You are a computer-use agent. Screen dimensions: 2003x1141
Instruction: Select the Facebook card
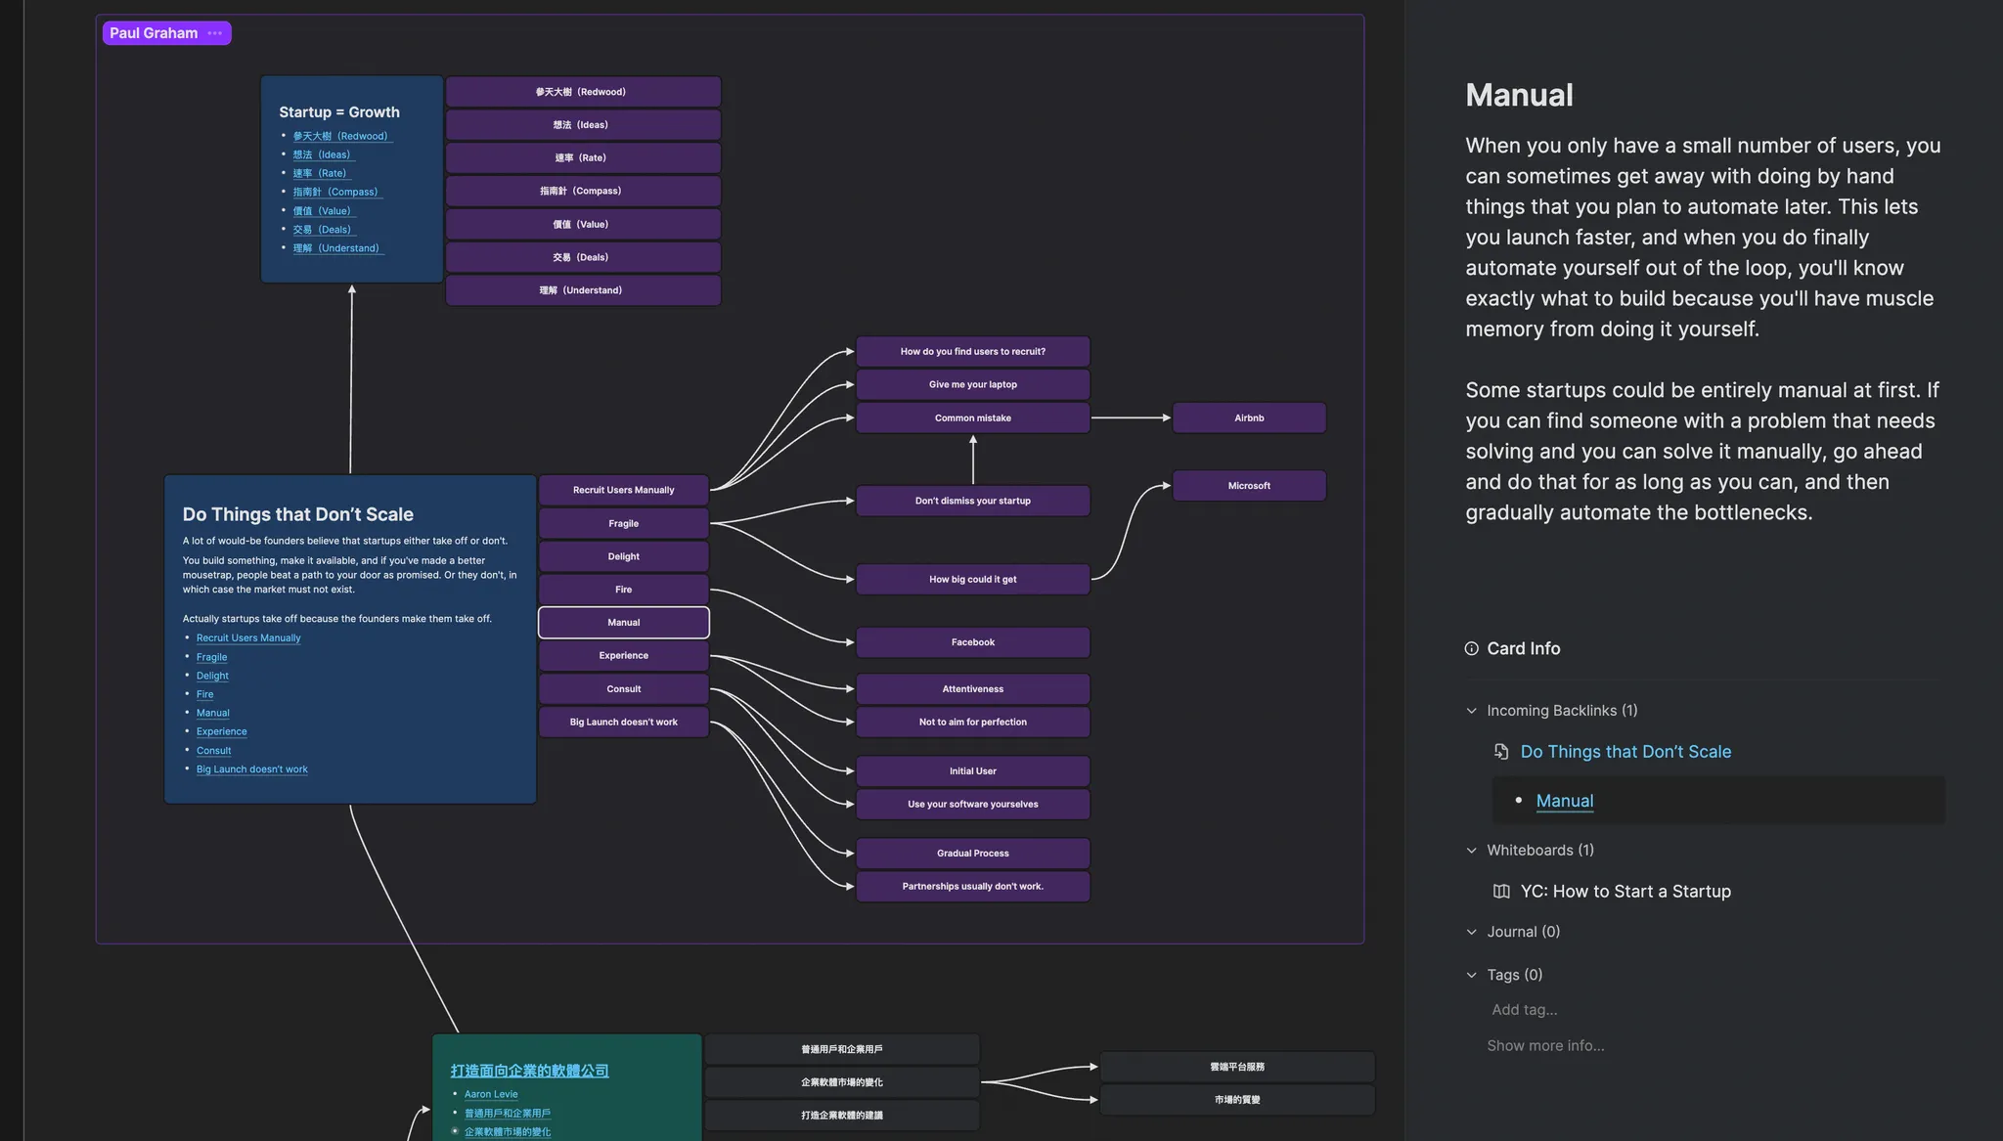pyautogui.click(x=972, y=642)
